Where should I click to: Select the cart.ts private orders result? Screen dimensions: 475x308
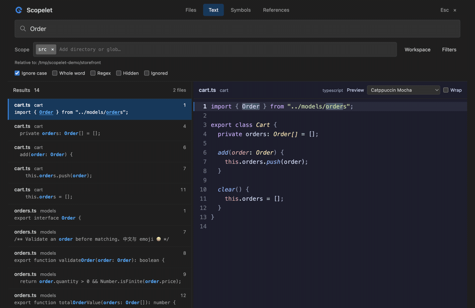click(100, 130)
